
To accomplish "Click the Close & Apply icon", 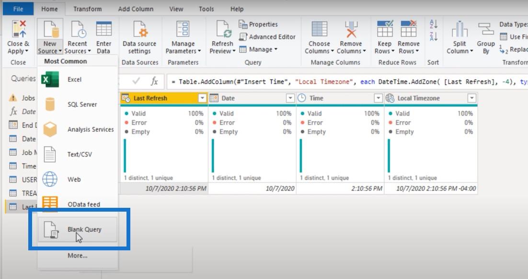I will [x=19, y=29].
